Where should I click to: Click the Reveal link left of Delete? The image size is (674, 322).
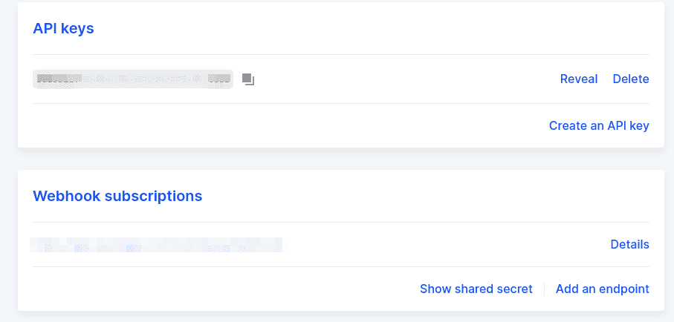click(579, 79)
